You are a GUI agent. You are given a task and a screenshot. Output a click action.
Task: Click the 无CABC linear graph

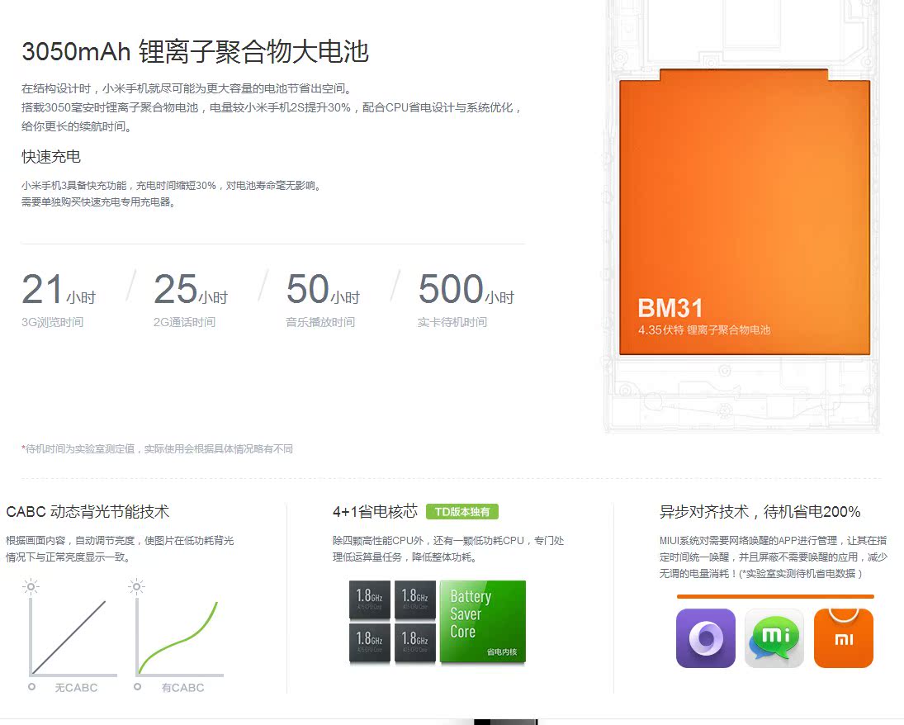coord(73,637)
